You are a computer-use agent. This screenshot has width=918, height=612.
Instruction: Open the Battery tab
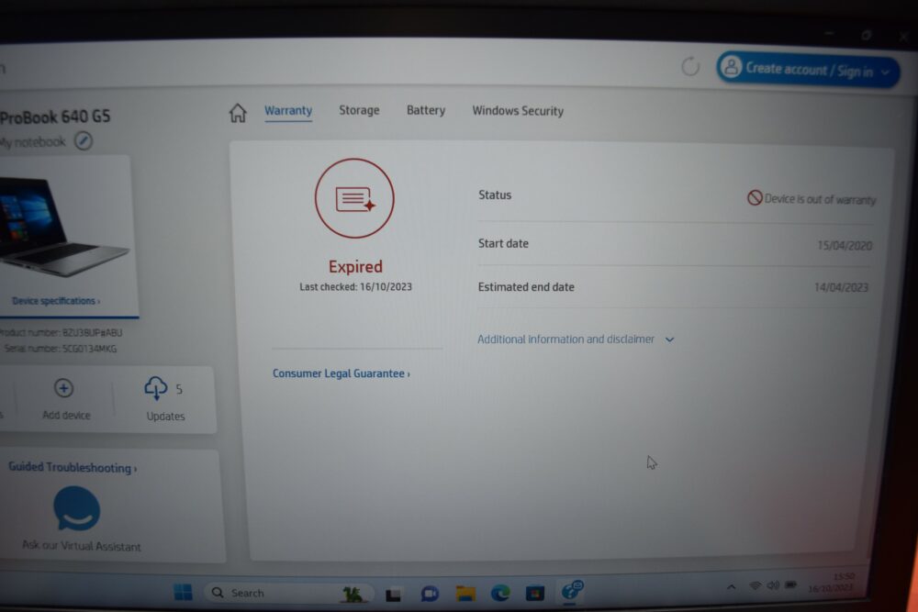point(426,110)
